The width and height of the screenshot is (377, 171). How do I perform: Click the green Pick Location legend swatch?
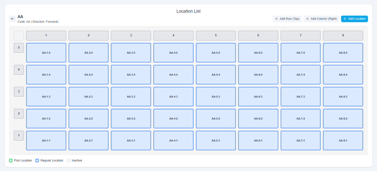11,160
